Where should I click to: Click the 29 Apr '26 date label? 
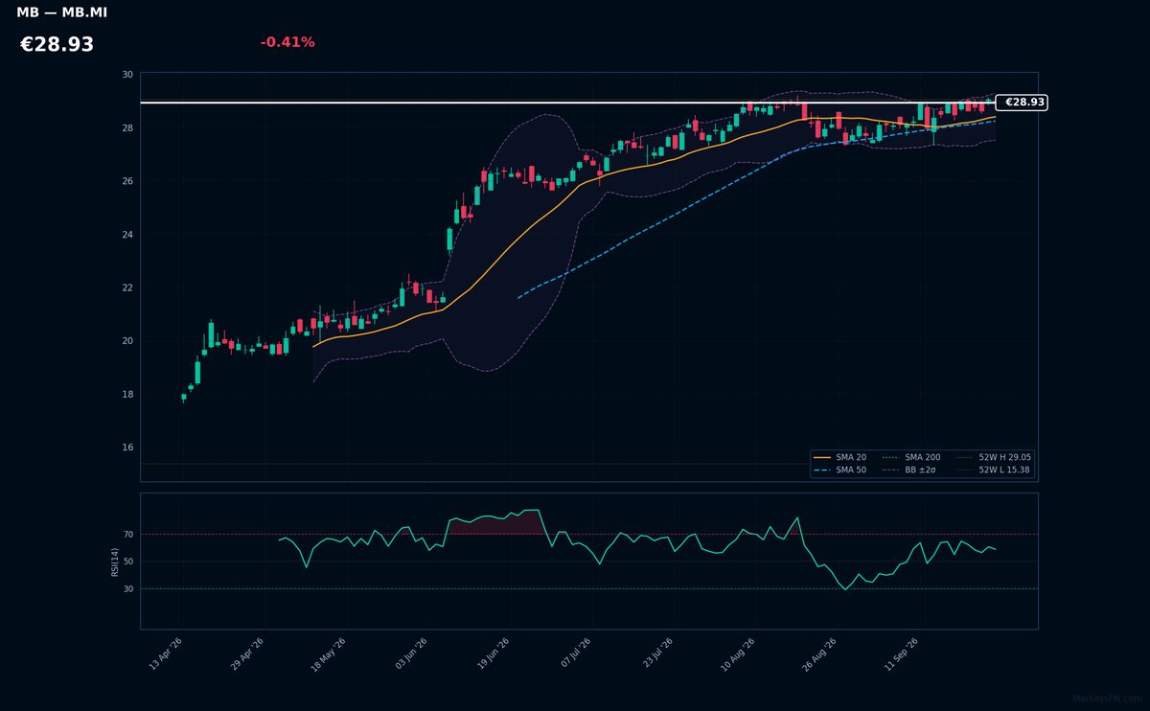(x=248, y=654)
